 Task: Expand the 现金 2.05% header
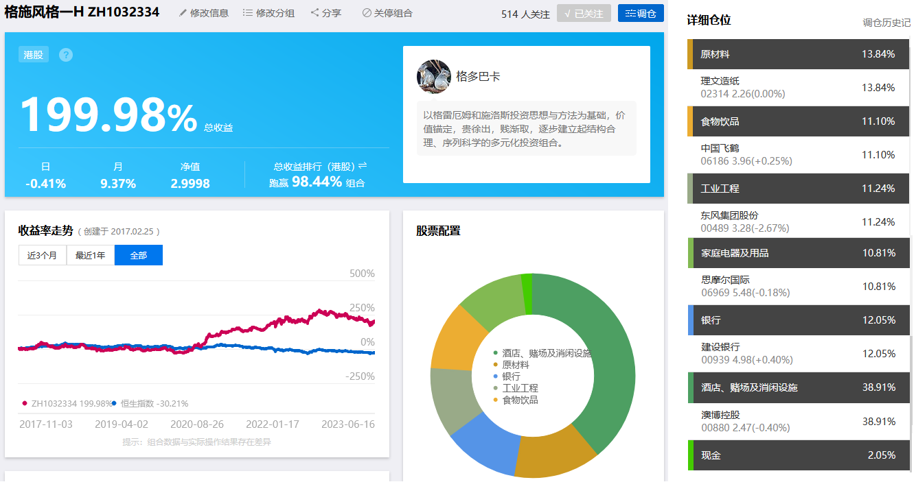click(798, 455)
